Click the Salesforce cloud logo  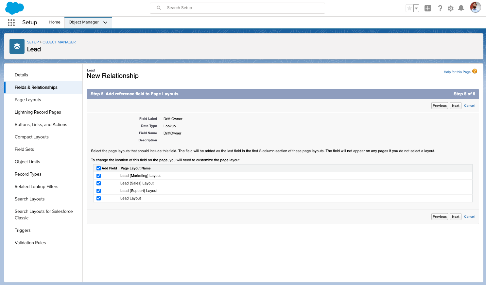point(15,8)
